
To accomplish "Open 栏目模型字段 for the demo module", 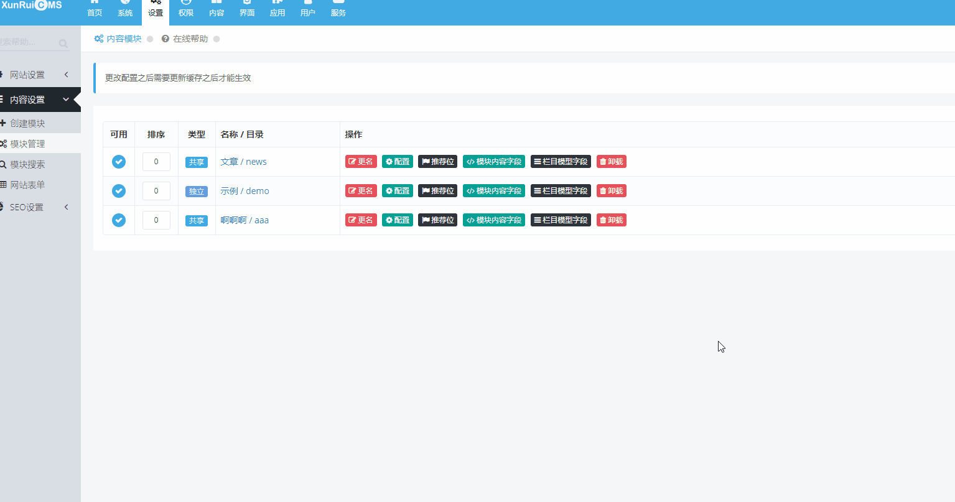I will [x=561, y=191].
